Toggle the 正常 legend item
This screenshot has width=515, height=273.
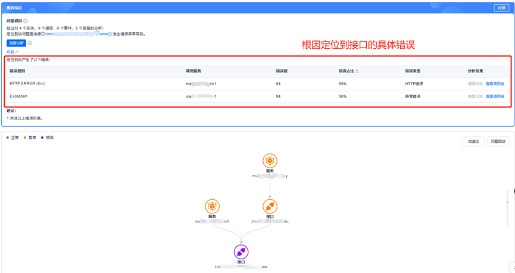point(13,138)
